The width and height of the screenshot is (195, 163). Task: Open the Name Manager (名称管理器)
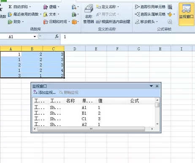tap(89, 14)
